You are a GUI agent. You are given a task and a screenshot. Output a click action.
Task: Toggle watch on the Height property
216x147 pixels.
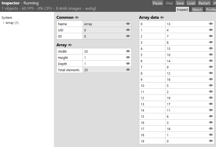[128, 58]
